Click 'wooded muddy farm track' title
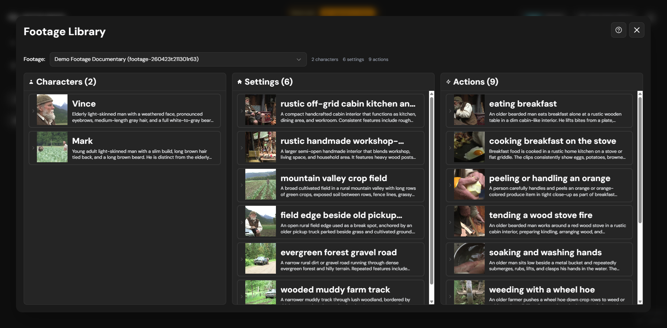The width and height of the screenshot is (667, 328). (x=335, y=290)
